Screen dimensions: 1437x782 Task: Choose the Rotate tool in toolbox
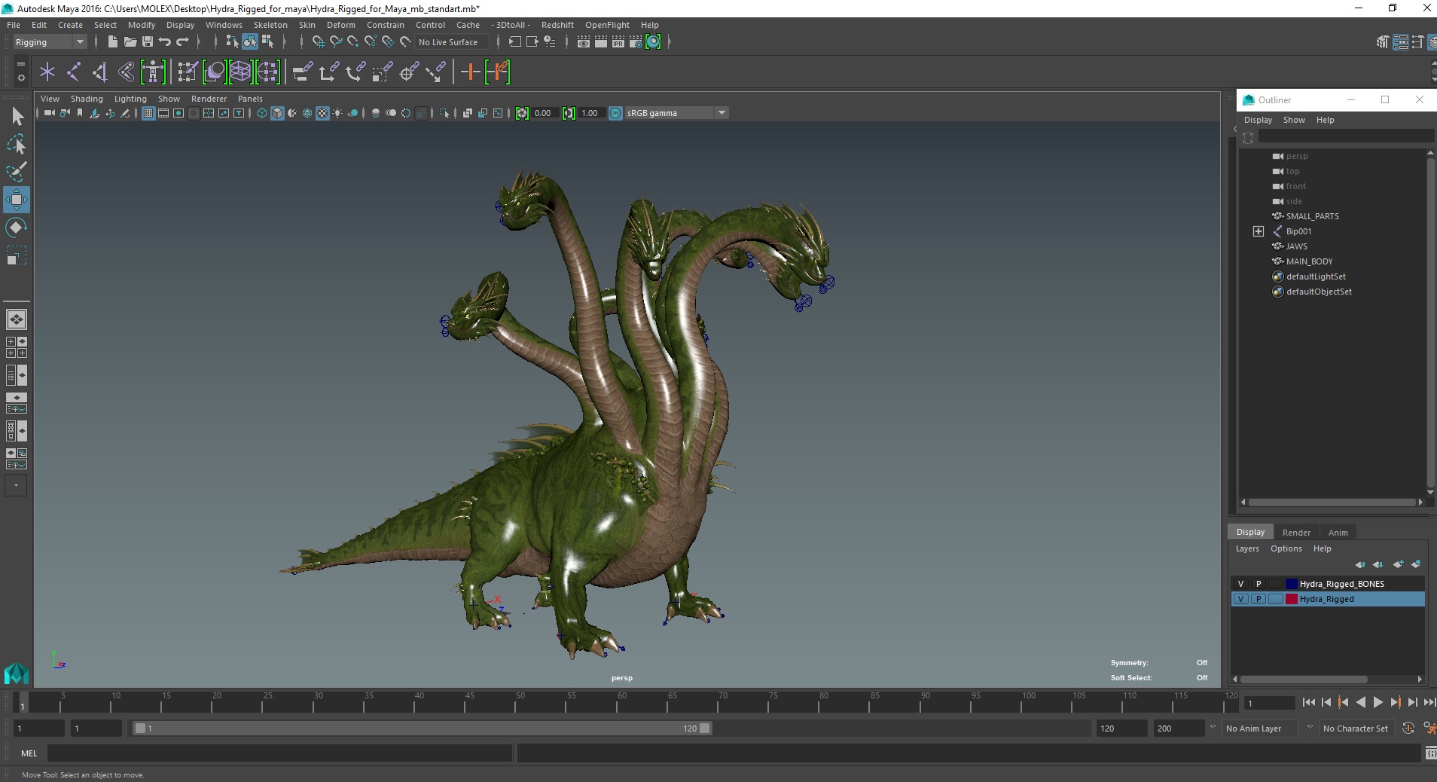pos(17,227)
